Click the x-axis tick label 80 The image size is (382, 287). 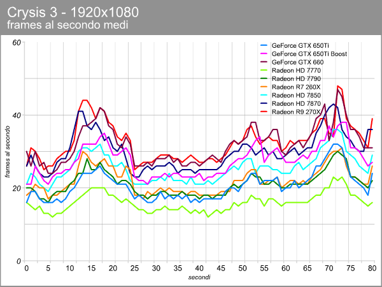372,269
